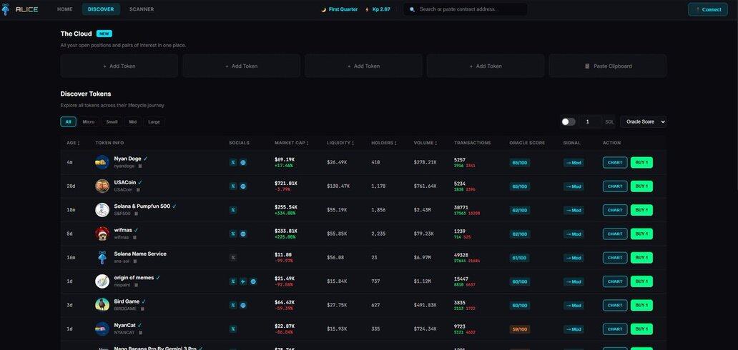Screen dimensions: 738x350
Task: Copy the wifmas ticker address icon
Action: [x=134, y=237]
